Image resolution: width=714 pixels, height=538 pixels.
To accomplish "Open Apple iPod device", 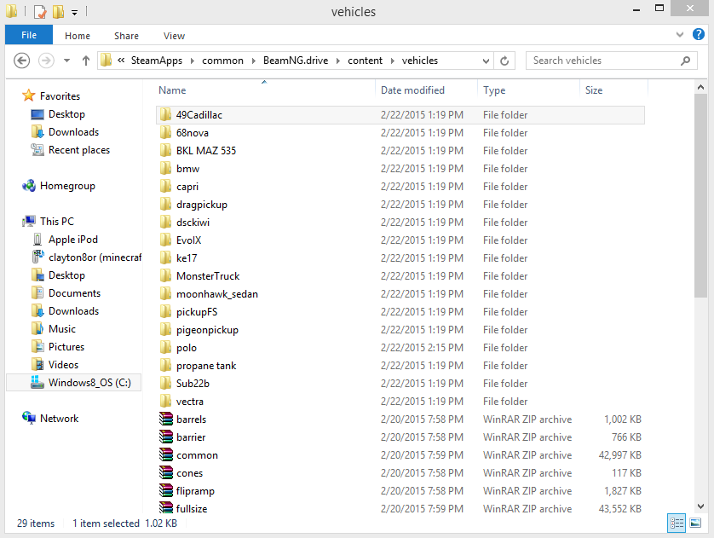I will coord(73,240).
